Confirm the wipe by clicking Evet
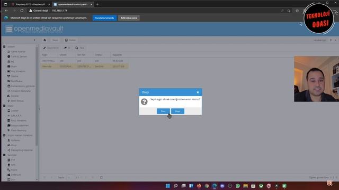This screenshot has height=190, width=339. pyautogui.click(x=163, y=111)
